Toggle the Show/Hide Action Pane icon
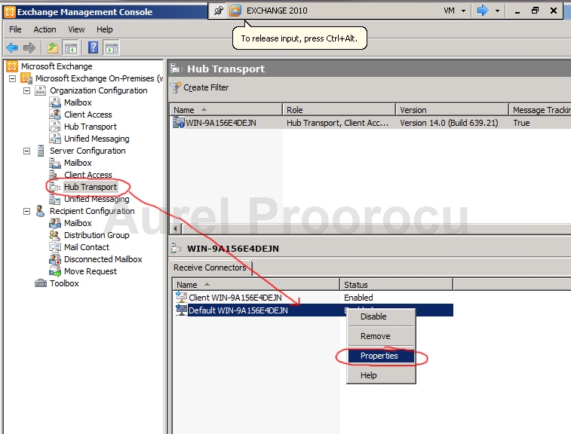Screen dimensions: 571x434 112,47
